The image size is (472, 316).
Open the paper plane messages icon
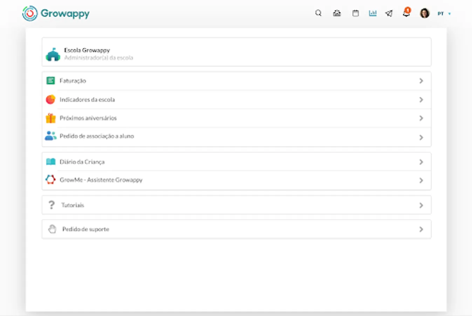pos(389,13)
